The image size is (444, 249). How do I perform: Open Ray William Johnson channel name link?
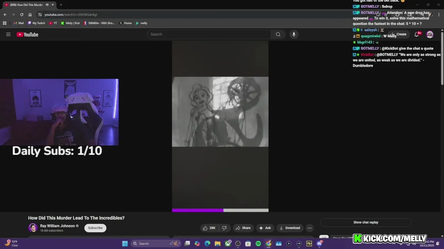point(57,226)
